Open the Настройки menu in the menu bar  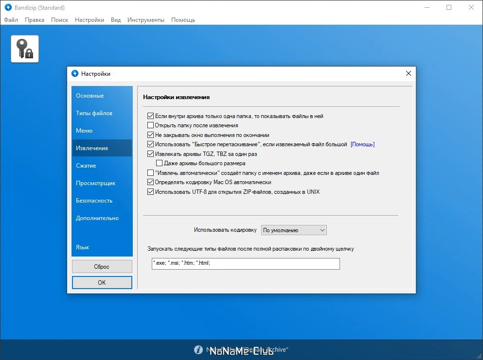89,20
